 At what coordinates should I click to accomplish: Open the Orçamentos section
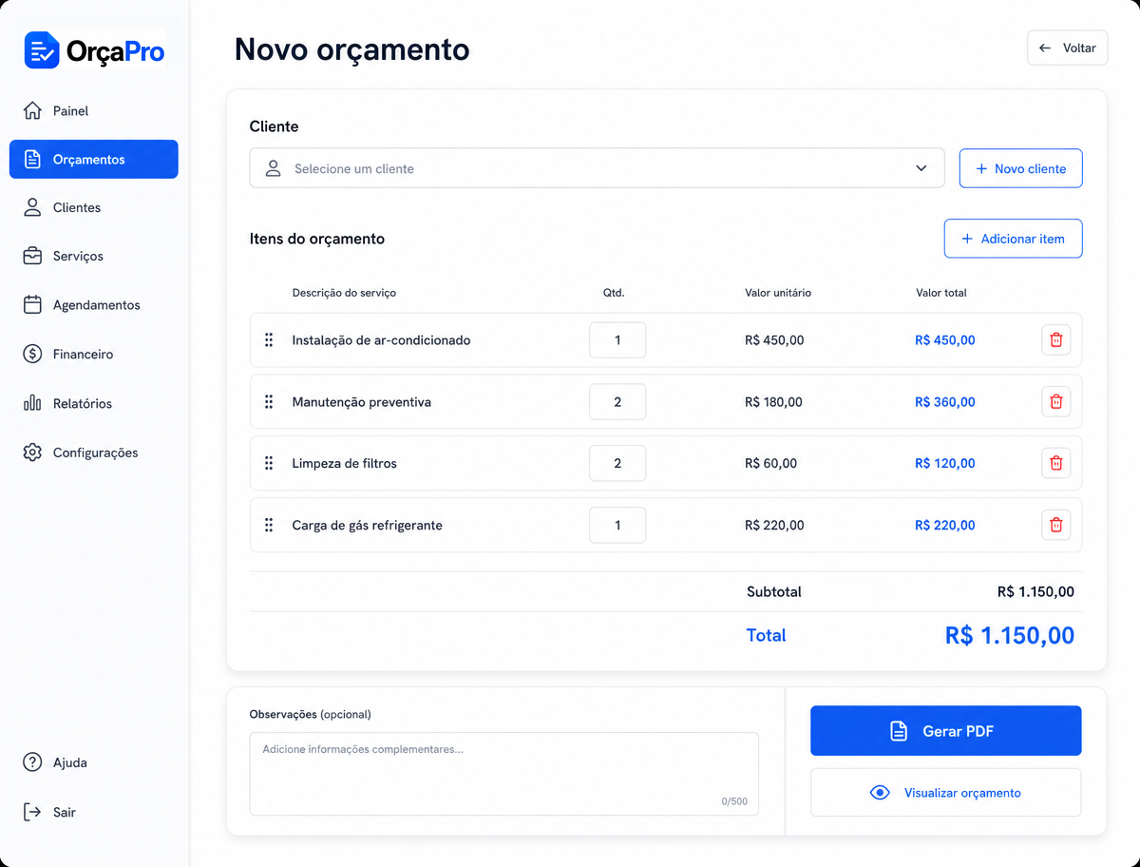(93, 159)
